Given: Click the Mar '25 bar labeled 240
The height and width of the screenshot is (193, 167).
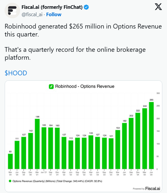Looking at the screenshot, I should point(145,139).
